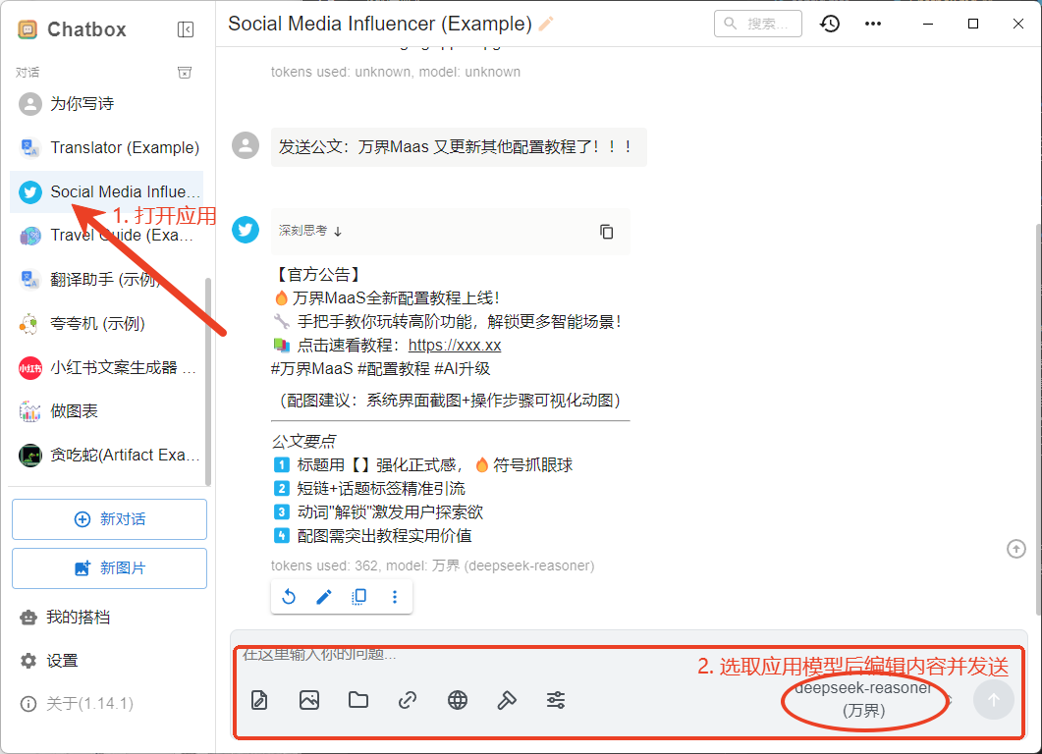Attach a file using the folder icon
Image resolution: width=1042 pixels, height=754 pixels.
coord(358,700)
